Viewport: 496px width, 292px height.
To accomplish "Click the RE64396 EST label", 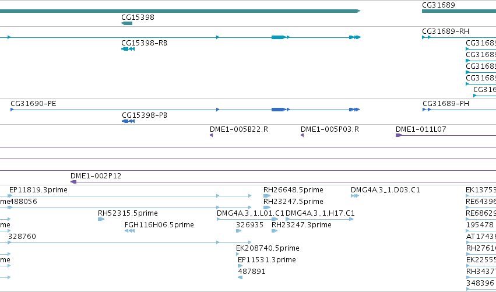I will click(x=481, y=202).
